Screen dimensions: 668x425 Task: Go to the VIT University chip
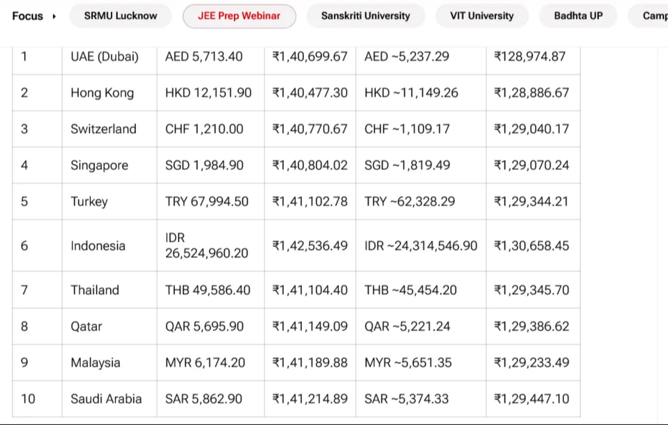[x=482, y=16]
